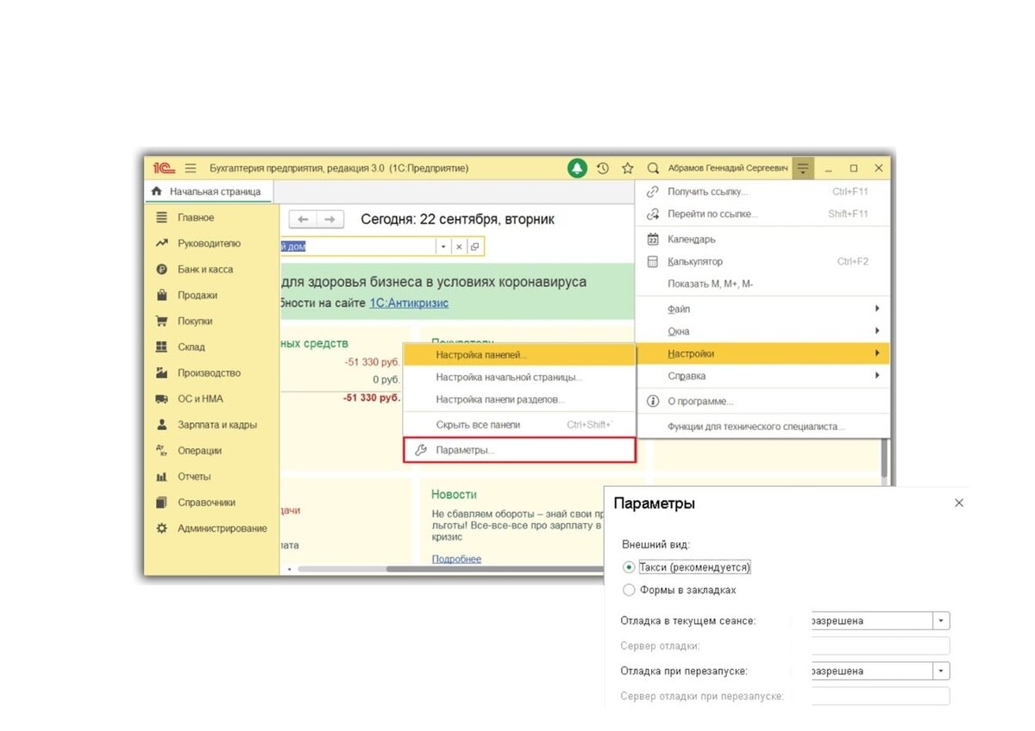The height and width of the screenshot is (731, 1035).
Task: Open notifications bell icon
Action: (577, 168)
